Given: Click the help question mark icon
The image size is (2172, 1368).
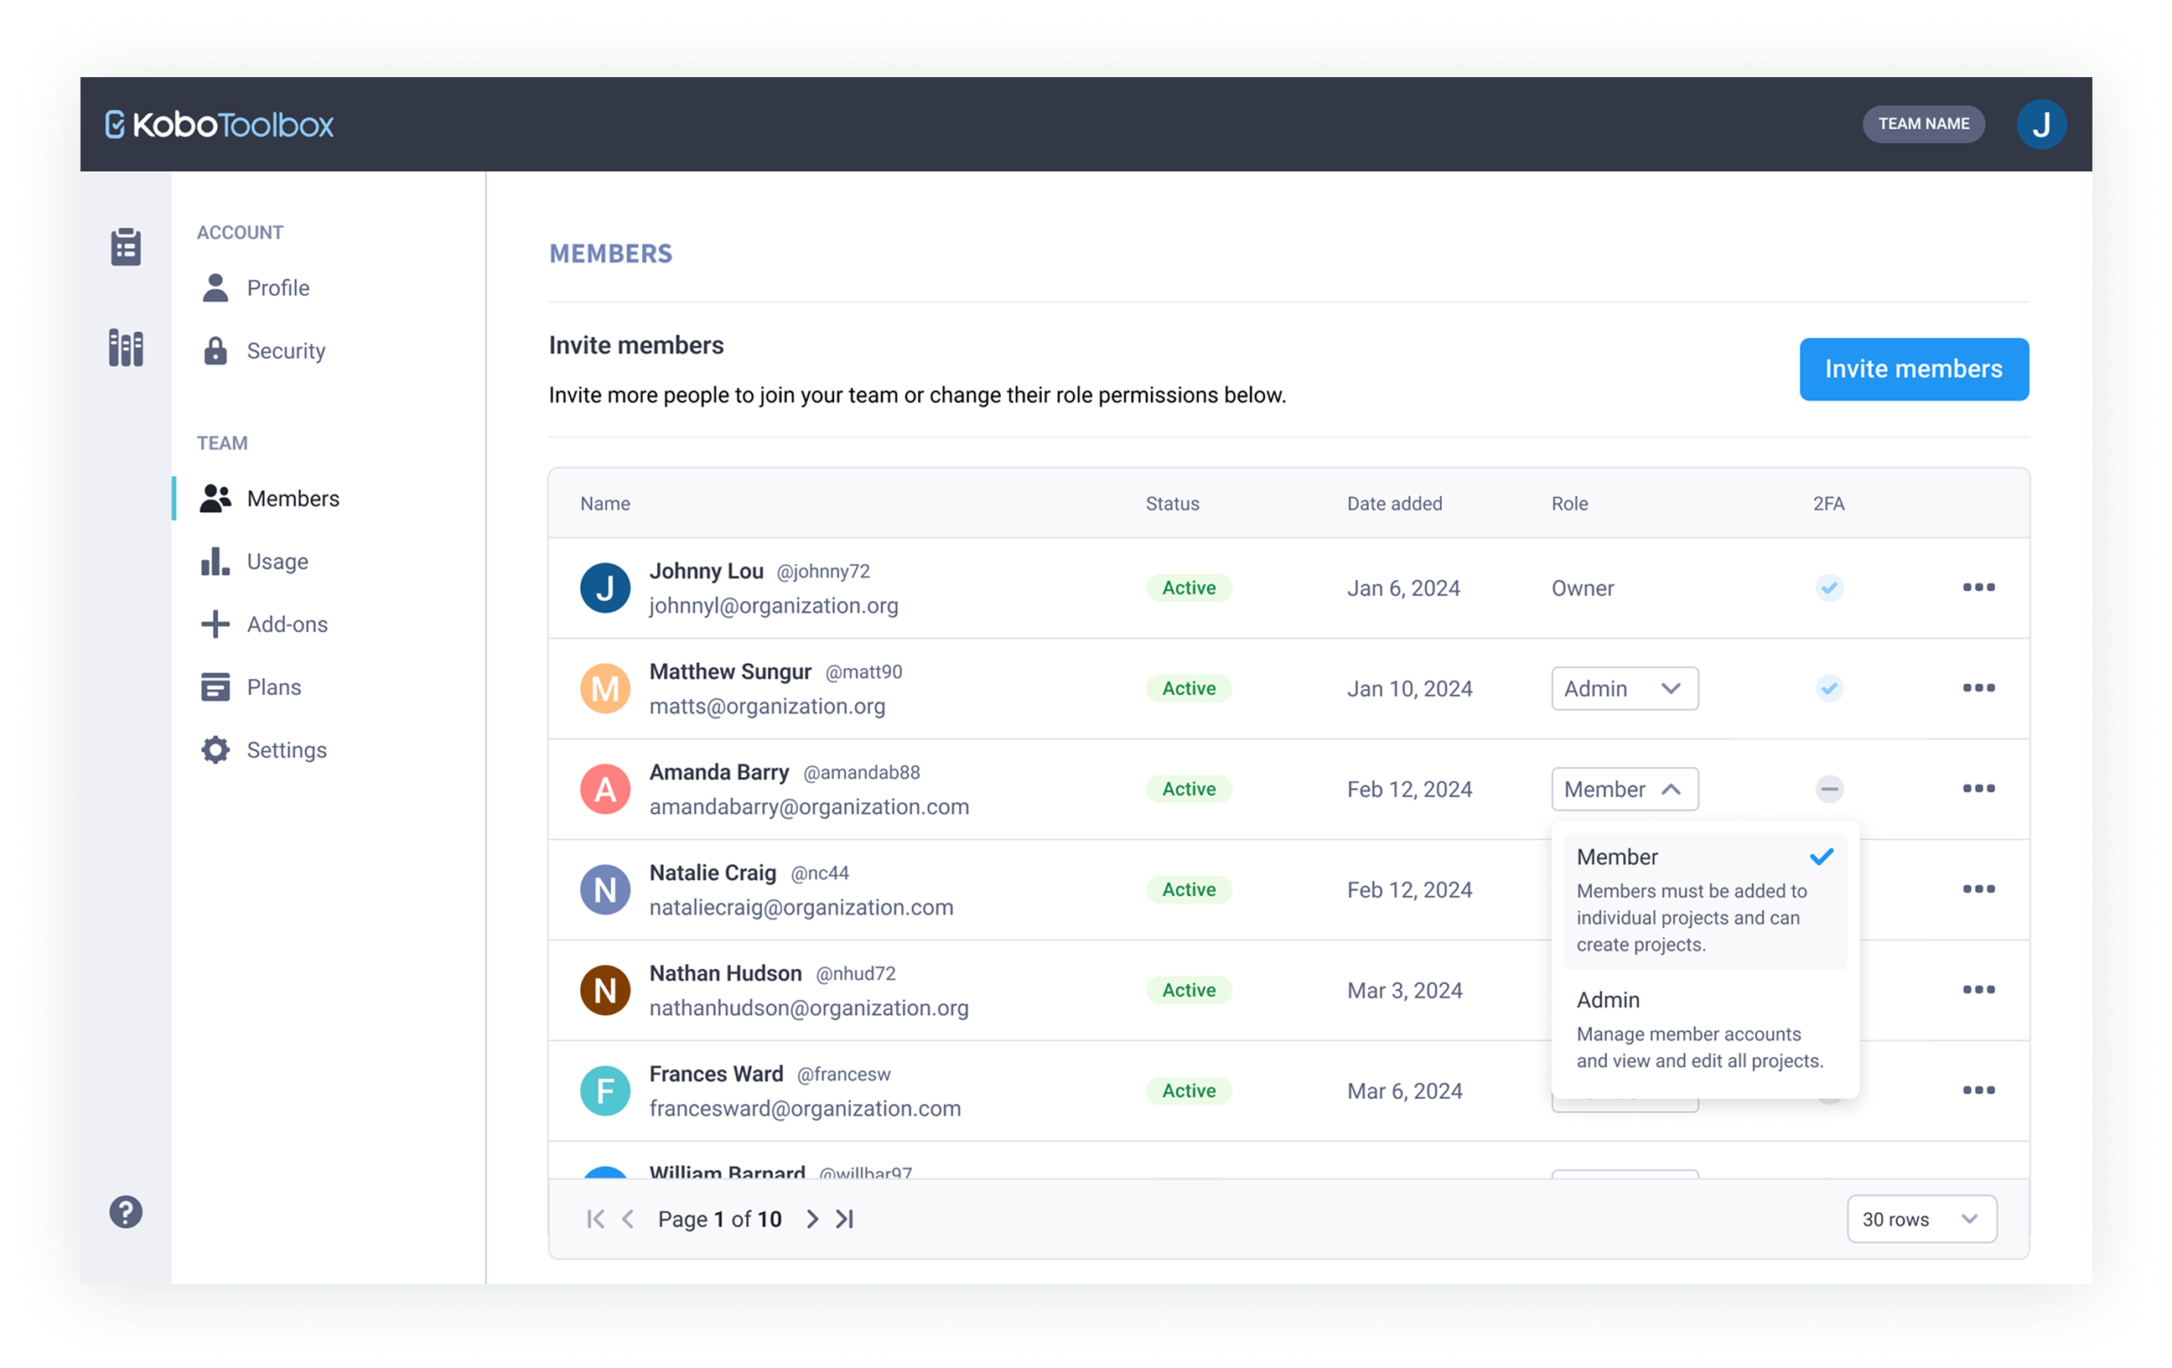Looking at the screenshot, I should pyautogui.click(x=126, y=1212).
